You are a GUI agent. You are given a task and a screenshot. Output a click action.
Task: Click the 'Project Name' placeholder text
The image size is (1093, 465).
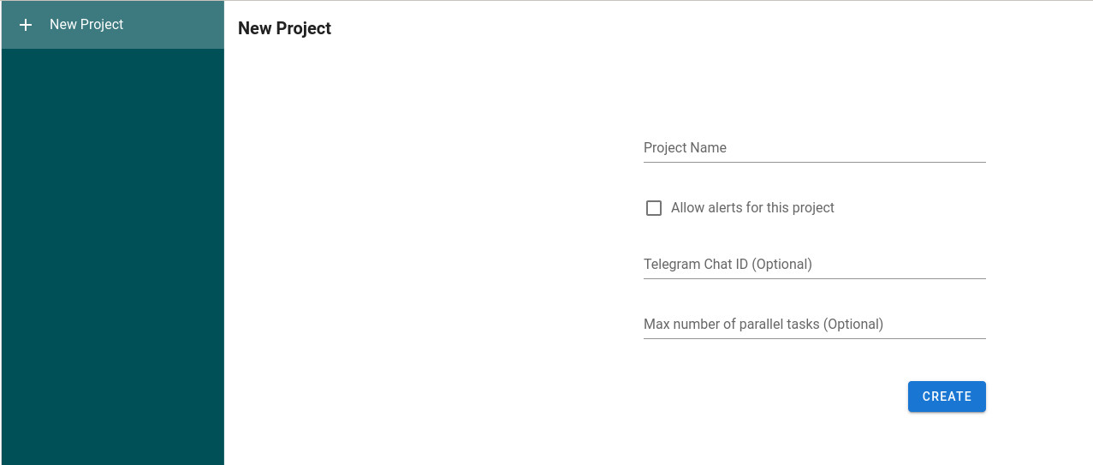click(x=685, y=147)
